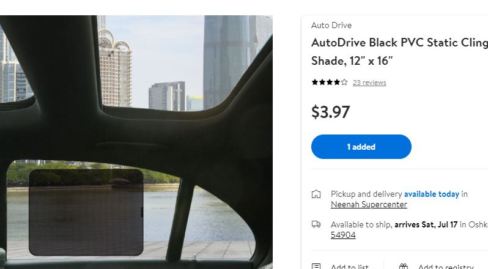Screen dimensions: 488x269
Task: Click the $3.97 price
Action: pos(330,112)
